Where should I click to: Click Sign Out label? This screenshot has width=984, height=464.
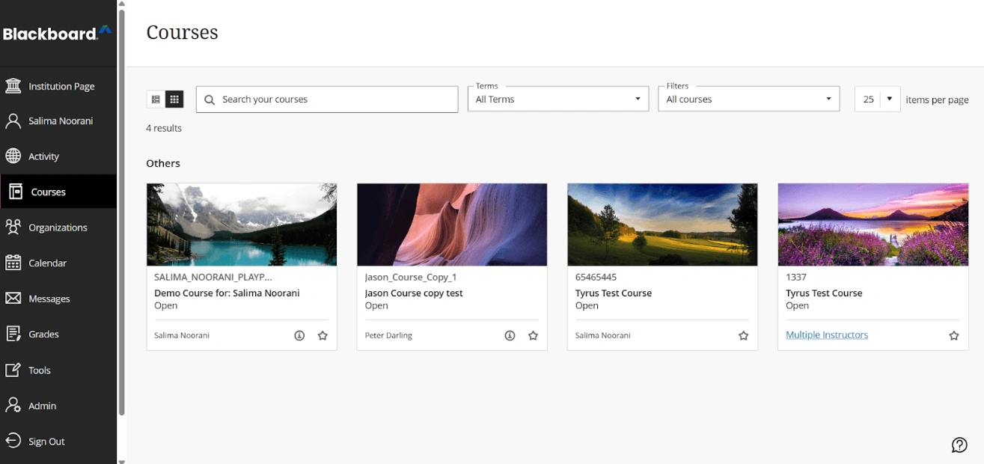(46, 442)
